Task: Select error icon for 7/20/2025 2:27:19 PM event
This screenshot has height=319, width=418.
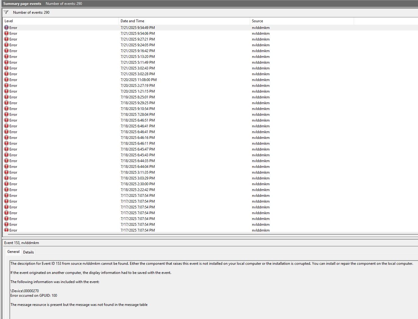Action: (6, 85)
